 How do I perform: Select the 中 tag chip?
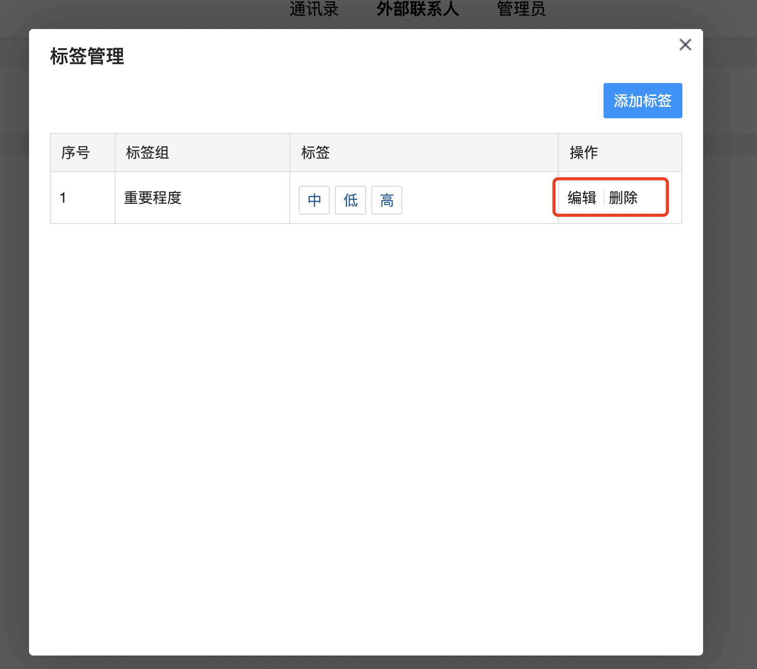click(x=314, y=200)
